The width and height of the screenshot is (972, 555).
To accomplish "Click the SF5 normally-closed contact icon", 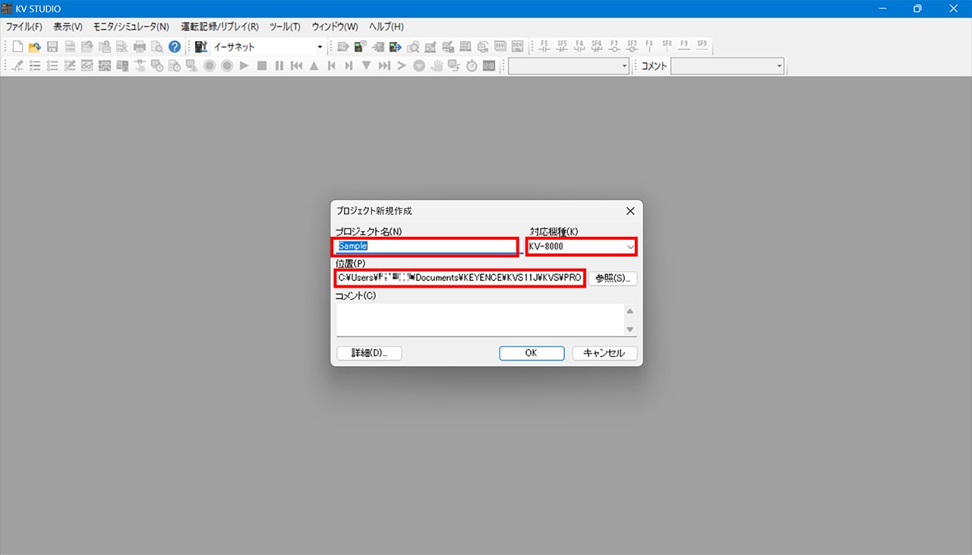I will [561, 46].
